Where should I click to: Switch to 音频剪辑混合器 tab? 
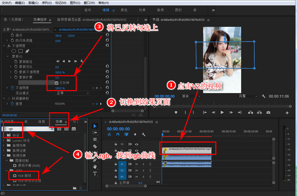click(92, 20)
